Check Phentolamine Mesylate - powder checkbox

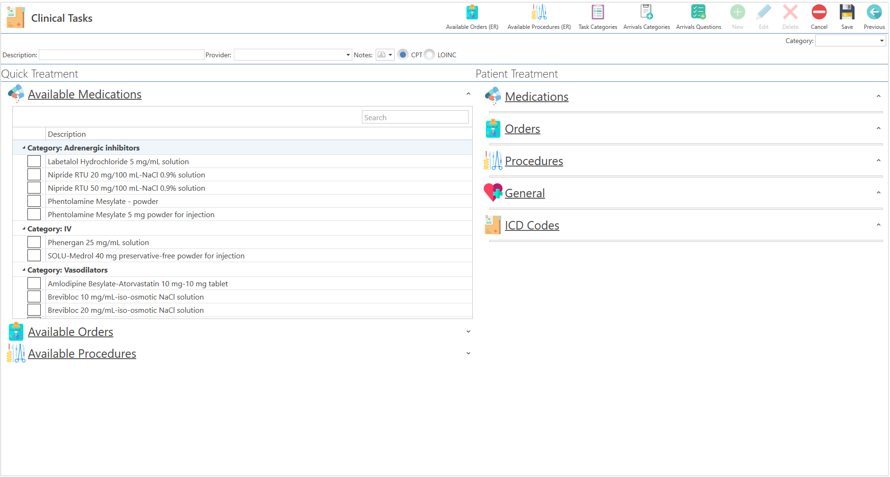(x=34, y=201)
